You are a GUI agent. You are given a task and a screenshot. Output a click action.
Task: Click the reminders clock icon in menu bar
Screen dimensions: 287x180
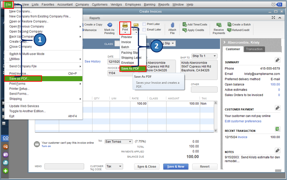tap(273, 4)
